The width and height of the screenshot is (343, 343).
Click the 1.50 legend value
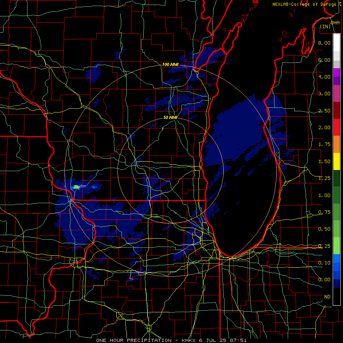(324, 162)
